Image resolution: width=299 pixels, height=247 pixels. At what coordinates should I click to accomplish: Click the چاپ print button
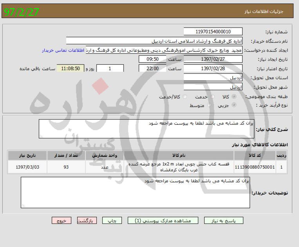[x=112, y=220]
